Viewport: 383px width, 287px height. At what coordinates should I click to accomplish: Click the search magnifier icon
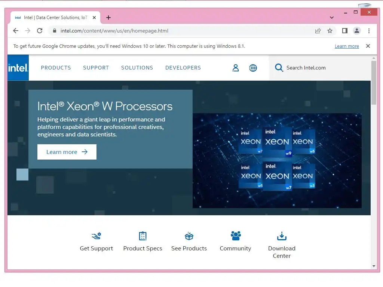coord(279,68)
